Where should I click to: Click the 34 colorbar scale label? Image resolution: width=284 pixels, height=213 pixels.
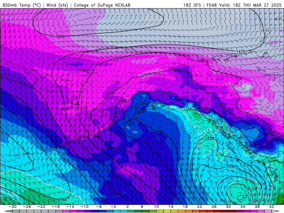point(243,207)
